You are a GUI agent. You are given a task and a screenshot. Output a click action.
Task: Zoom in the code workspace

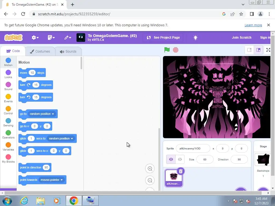tap(150, 168)
